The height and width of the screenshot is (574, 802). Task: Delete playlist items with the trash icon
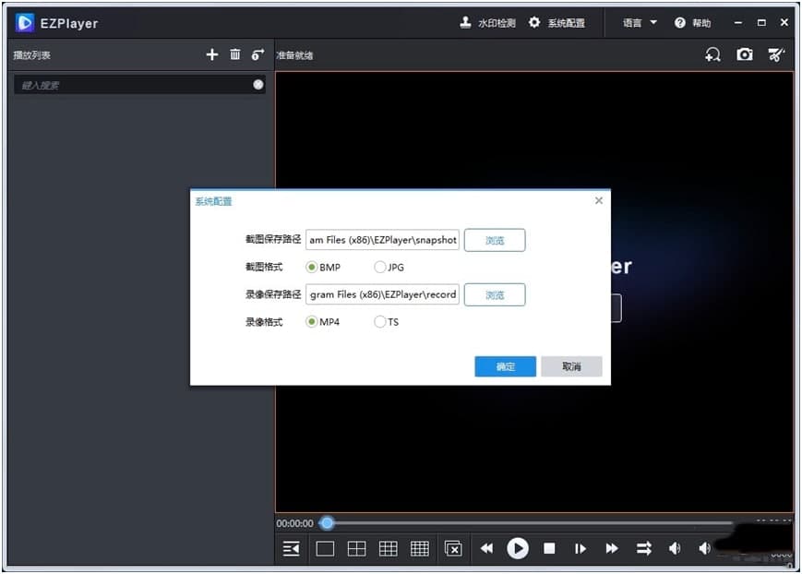tap(235, 54)
